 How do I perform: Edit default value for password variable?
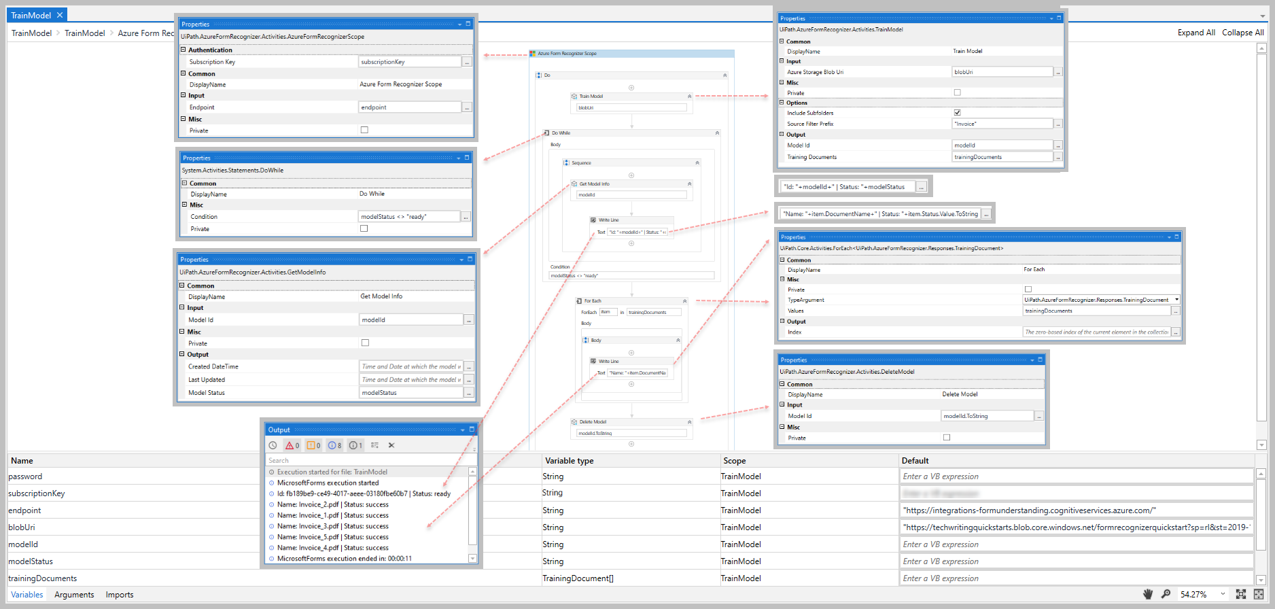(1077, 476)
